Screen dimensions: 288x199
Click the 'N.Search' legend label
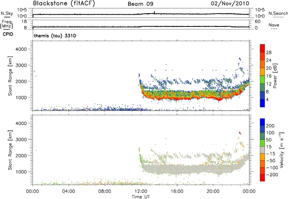pos(278,13)
